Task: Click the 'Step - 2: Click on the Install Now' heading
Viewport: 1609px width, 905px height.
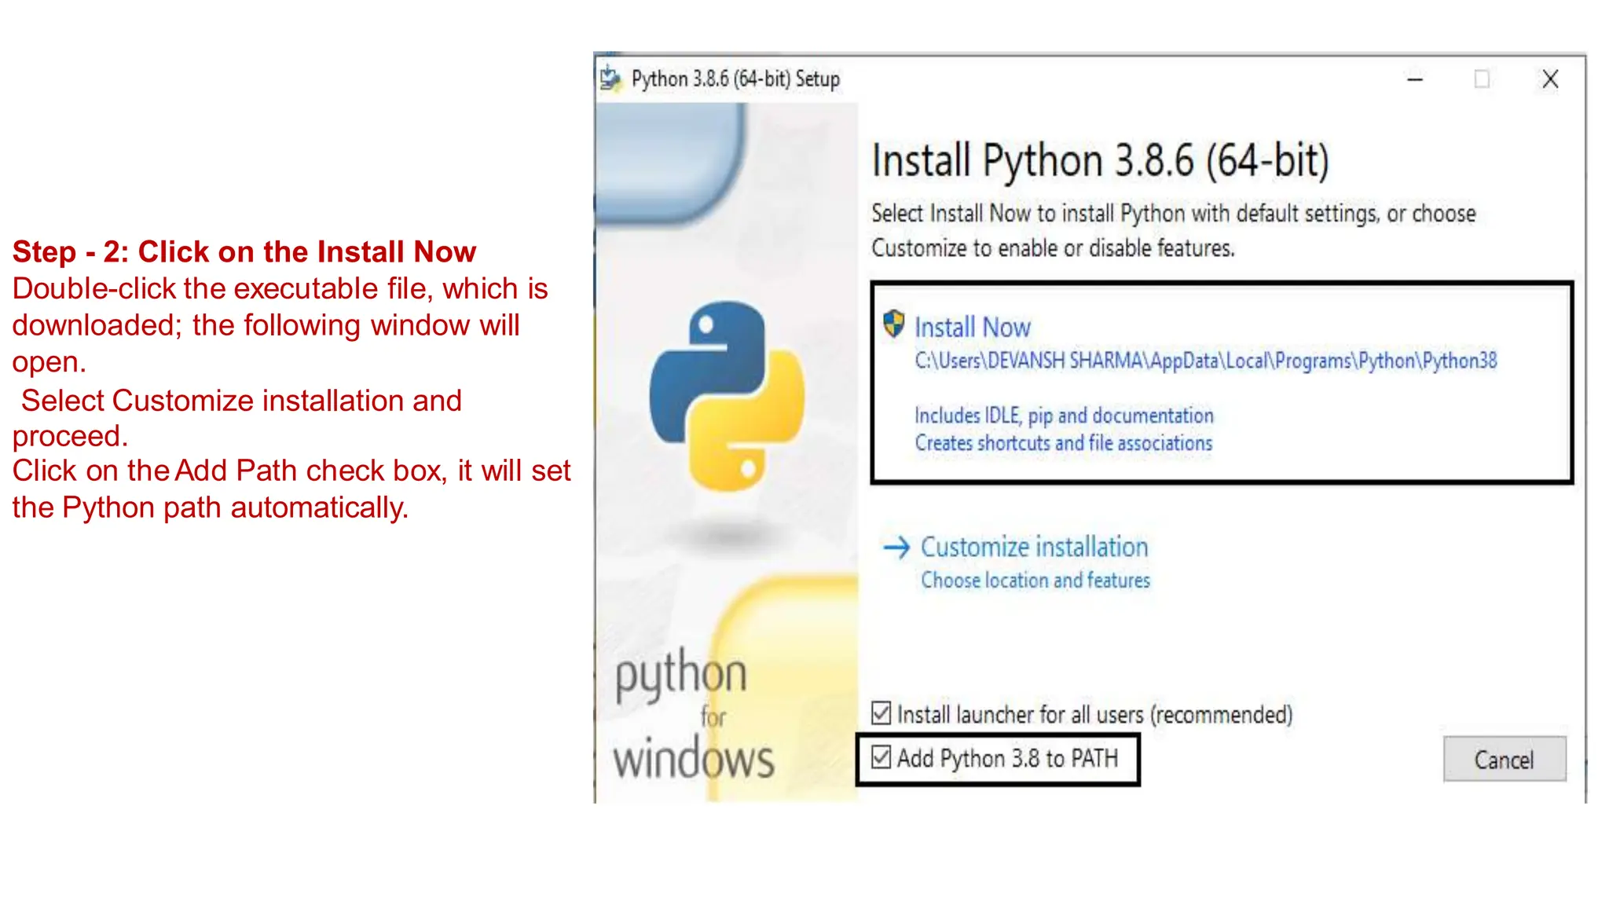Action: click(244, 252)
